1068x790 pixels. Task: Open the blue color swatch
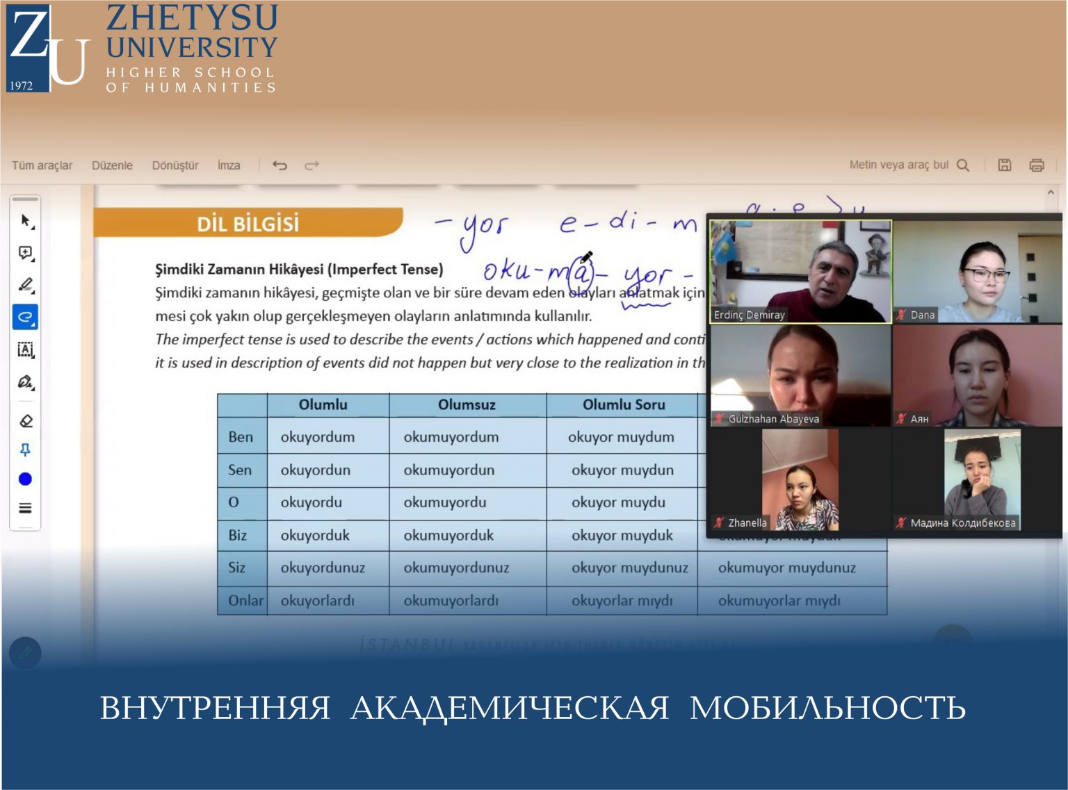click(x=26, y=479)
